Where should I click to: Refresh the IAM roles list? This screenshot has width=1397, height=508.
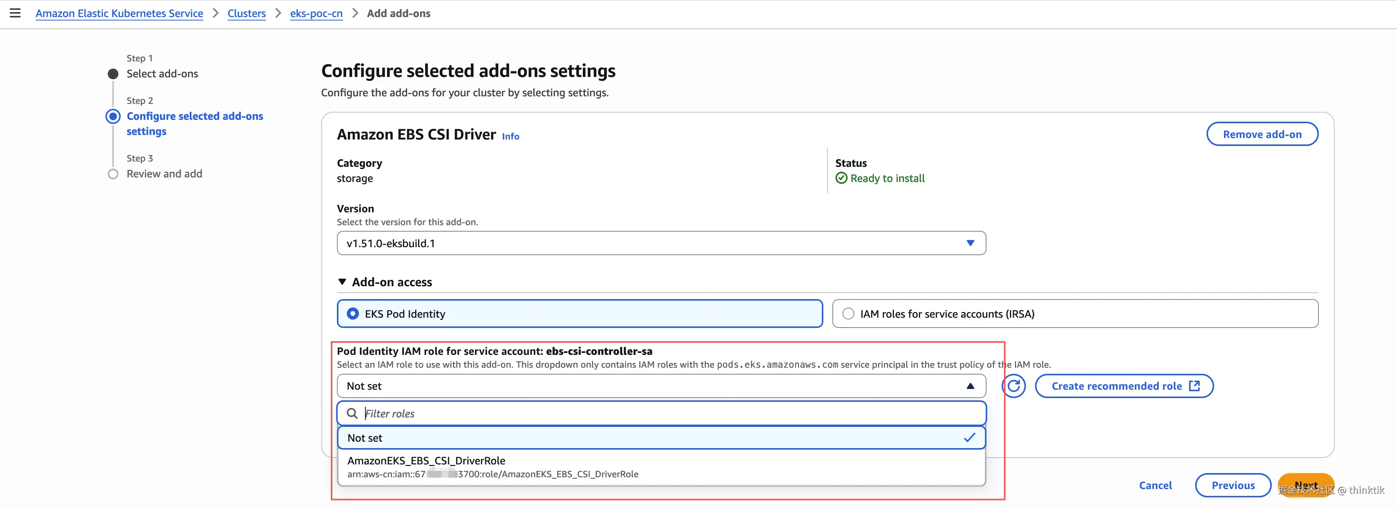(x=1013, y=386)
